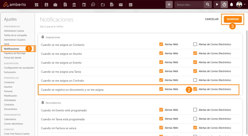Open the notifications bell in top bar
Viewport: 248px width, 136px height.
click(231, 5)
